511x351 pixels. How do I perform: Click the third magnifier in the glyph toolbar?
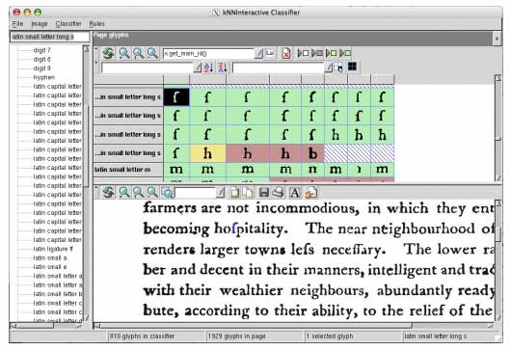click(152, 53)
